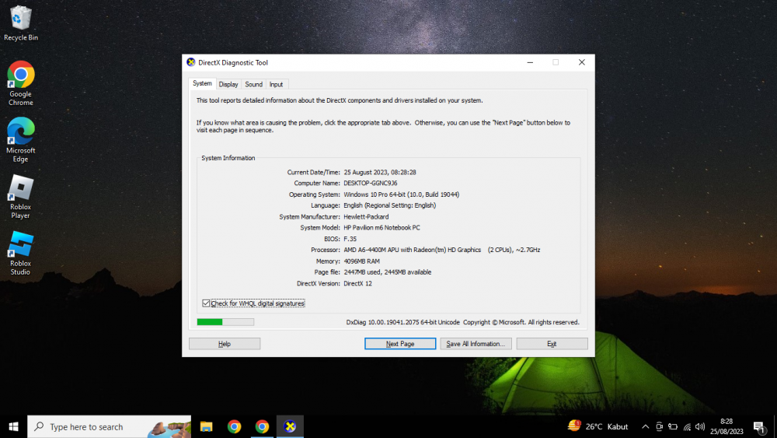Click the DirectX 12 version value
Viewport: 777px width, 438px height.
[x=357, y=284]
